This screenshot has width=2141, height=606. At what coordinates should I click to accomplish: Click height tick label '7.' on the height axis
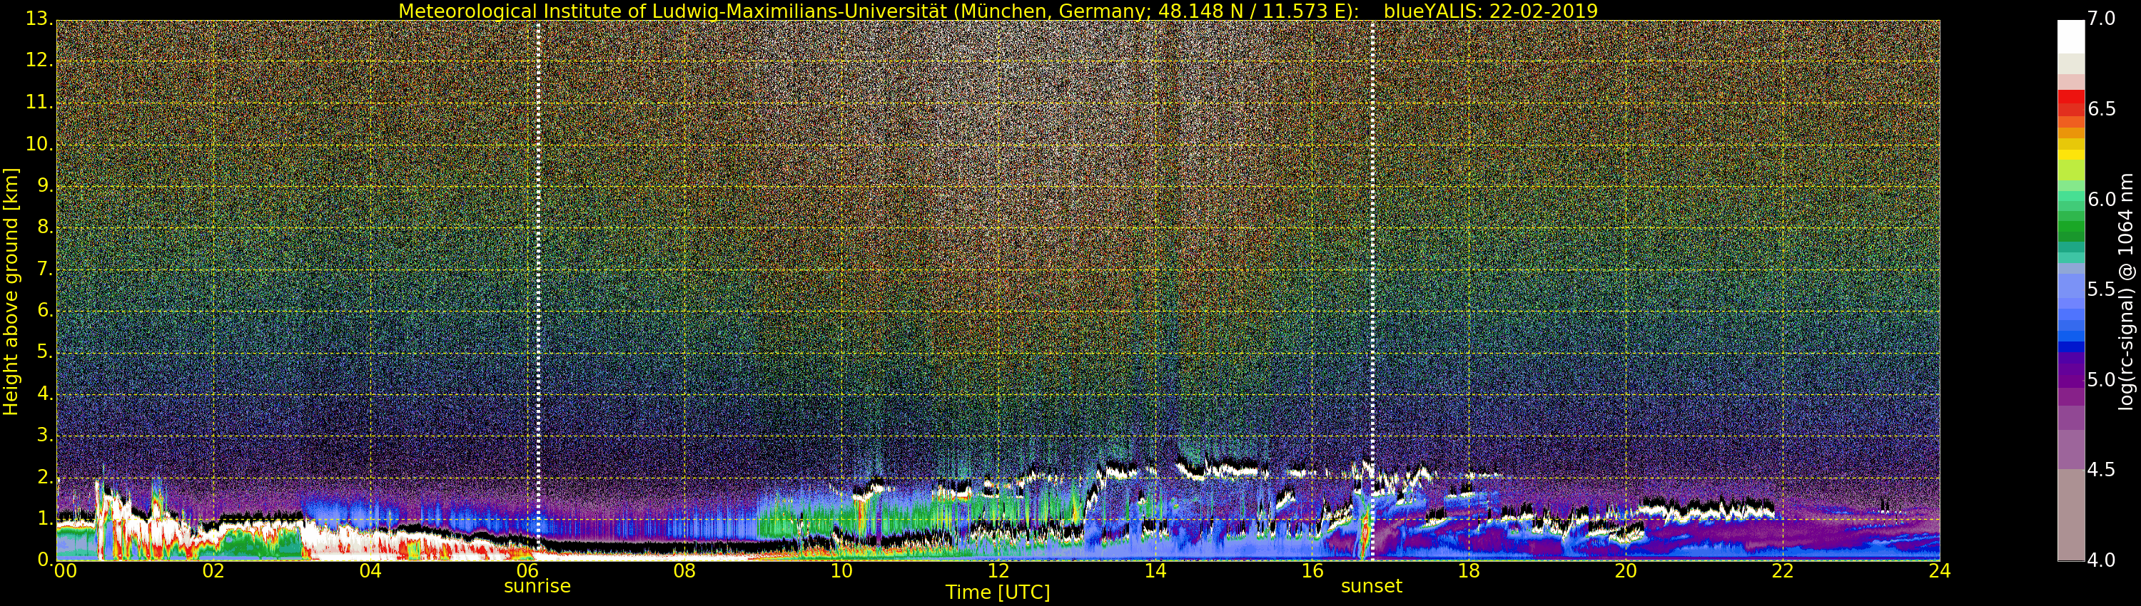click(x=46, y=269)
